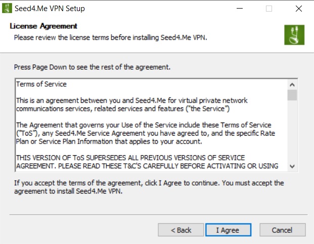Screen dimensions: 314x244
Task: Click the license scrollbar thumb
Action: pyautogui.click(x=292, y=95)
